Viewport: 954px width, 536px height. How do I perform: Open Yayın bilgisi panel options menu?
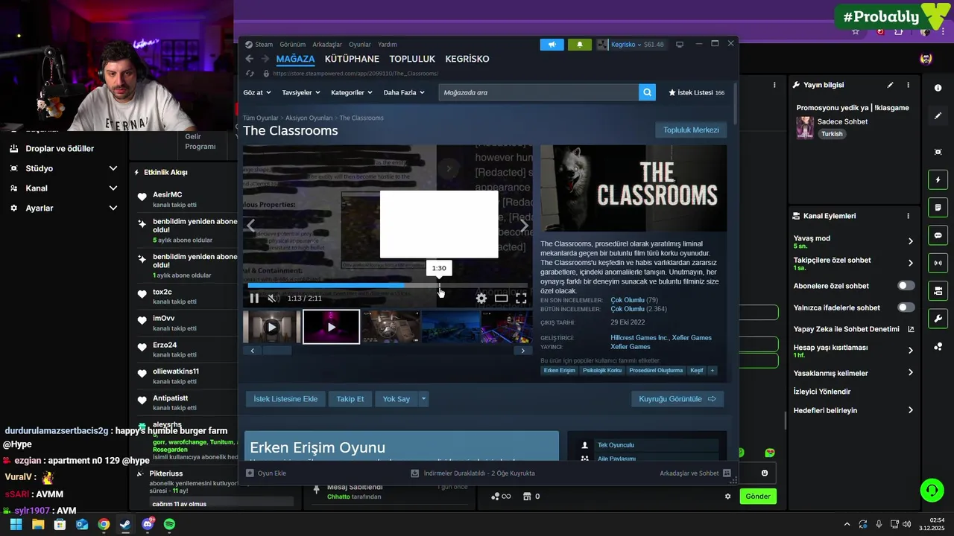[908, 85]
